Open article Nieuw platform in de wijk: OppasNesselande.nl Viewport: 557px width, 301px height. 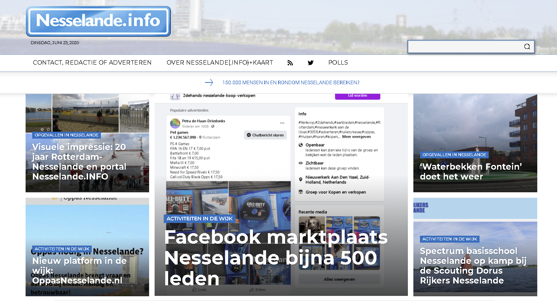pyautogui.click(x=79, y=270)
